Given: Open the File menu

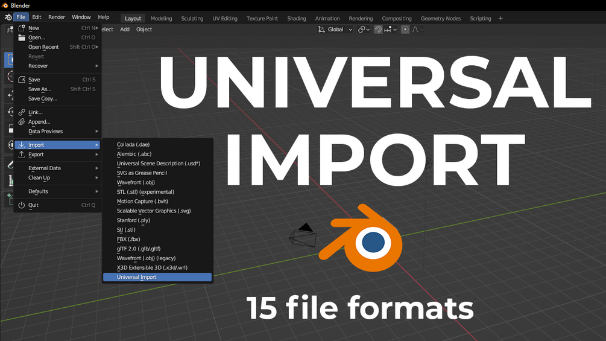Looking at the screenshot, I should point(21,17).
